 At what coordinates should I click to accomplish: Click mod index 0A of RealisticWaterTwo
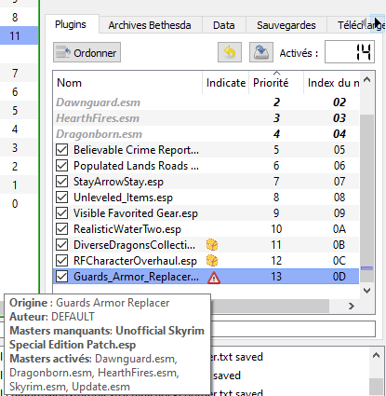click(x=339, y=229)
